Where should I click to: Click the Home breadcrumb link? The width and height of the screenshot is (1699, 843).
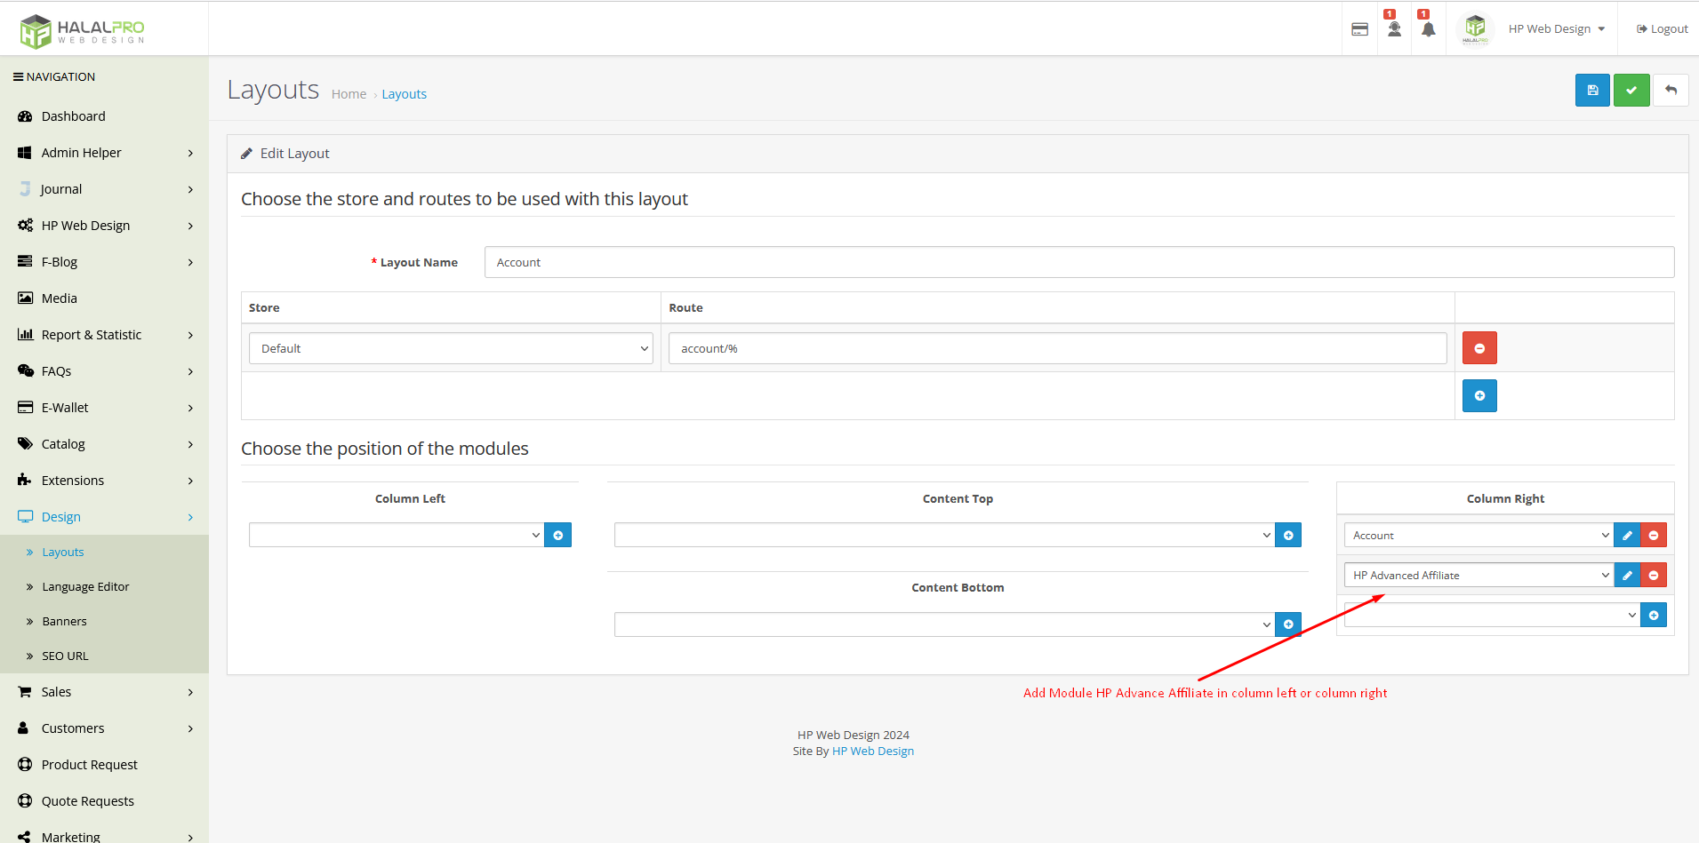349,94
